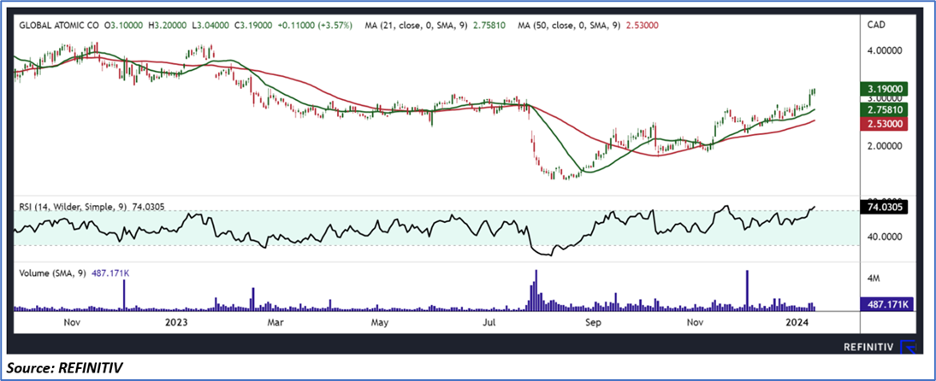Click the green 3.19000 price tag on axis
936x381 pixels.
click(x=884, y=90)
